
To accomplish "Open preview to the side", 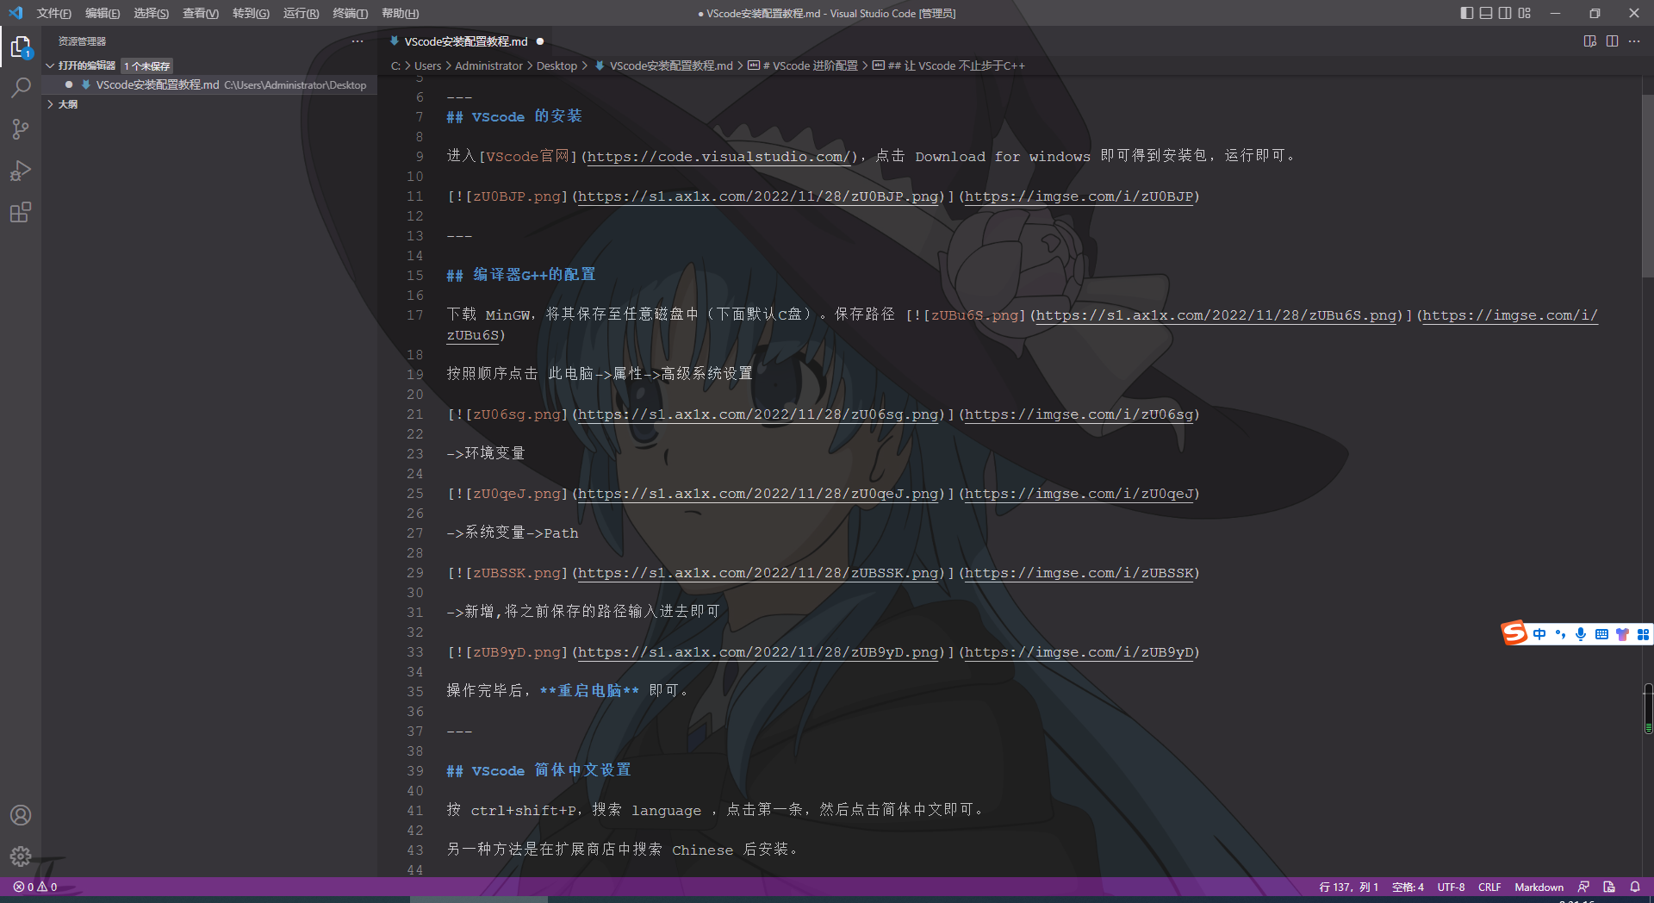I will tap(1590, 41).
